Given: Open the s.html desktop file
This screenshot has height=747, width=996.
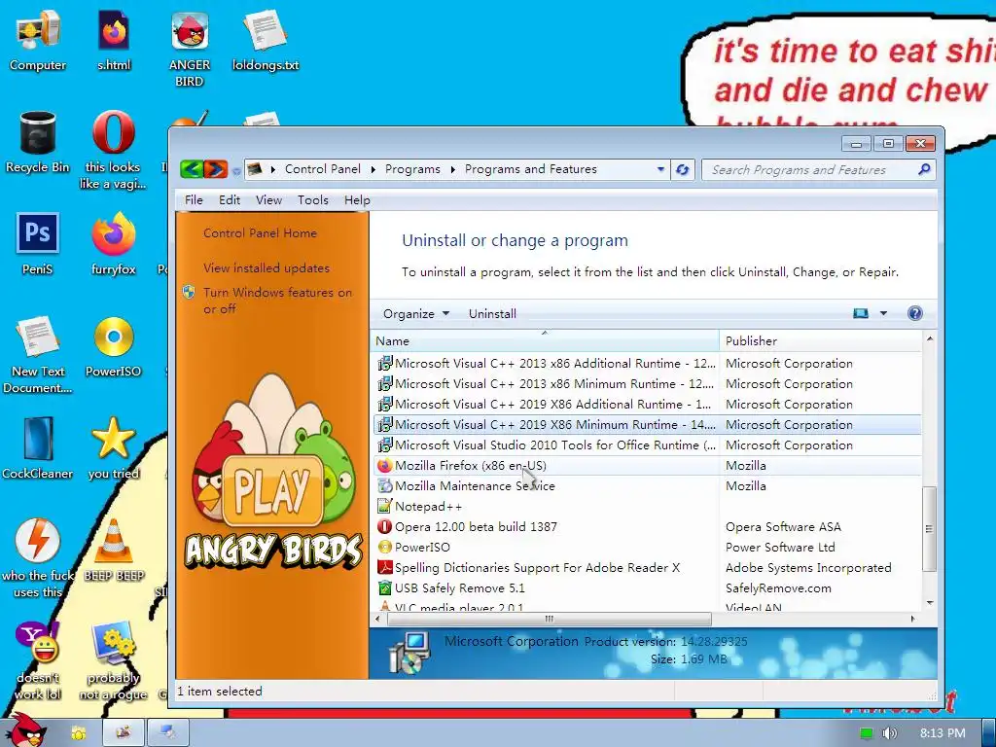Looking at the screenshot, I should coord(114,41).
